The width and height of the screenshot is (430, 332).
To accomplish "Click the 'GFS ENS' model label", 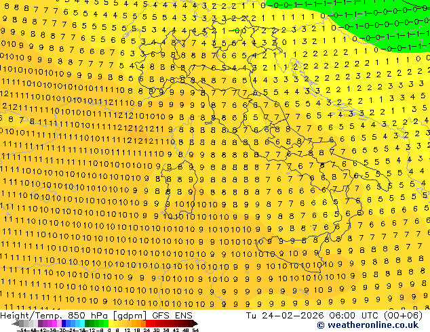I will tap(172, 316).
